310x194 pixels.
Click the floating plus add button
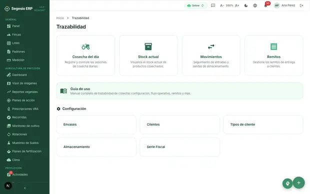tap(298, 182)
